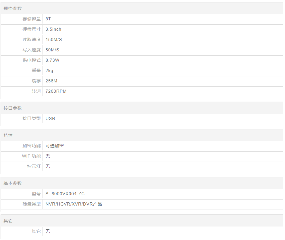
Task: Click the 可选加密 encryption value
Action: [55, 146]
